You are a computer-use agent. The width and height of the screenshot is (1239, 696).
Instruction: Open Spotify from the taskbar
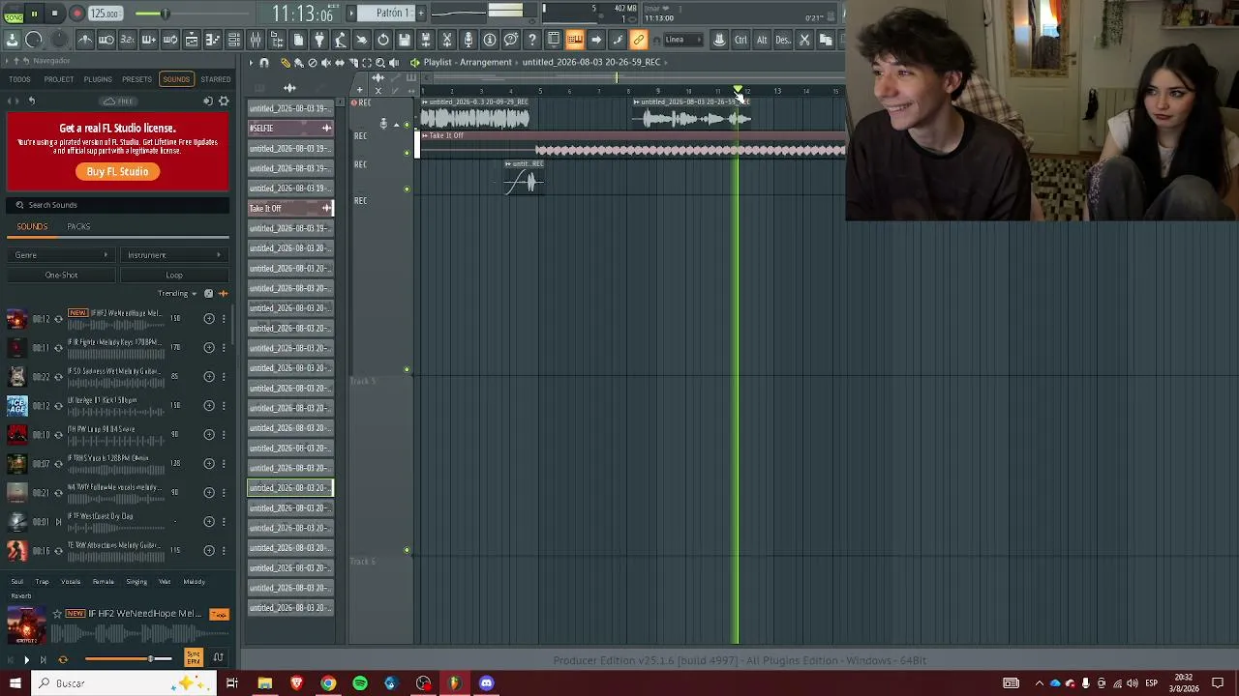click(x=360, y=683)
